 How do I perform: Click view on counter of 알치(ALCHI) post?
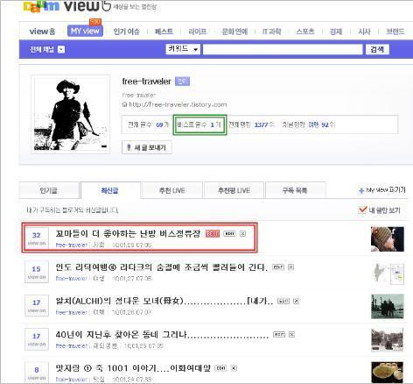[x=37, y=306]
